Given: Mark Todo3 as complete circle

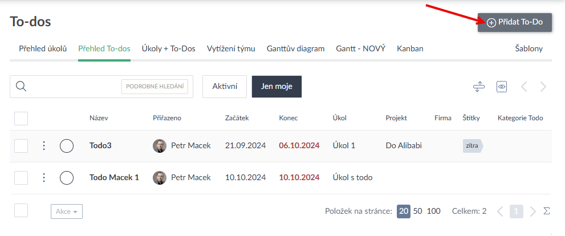Looking at the screenshot, I should [x=67, y=145].
